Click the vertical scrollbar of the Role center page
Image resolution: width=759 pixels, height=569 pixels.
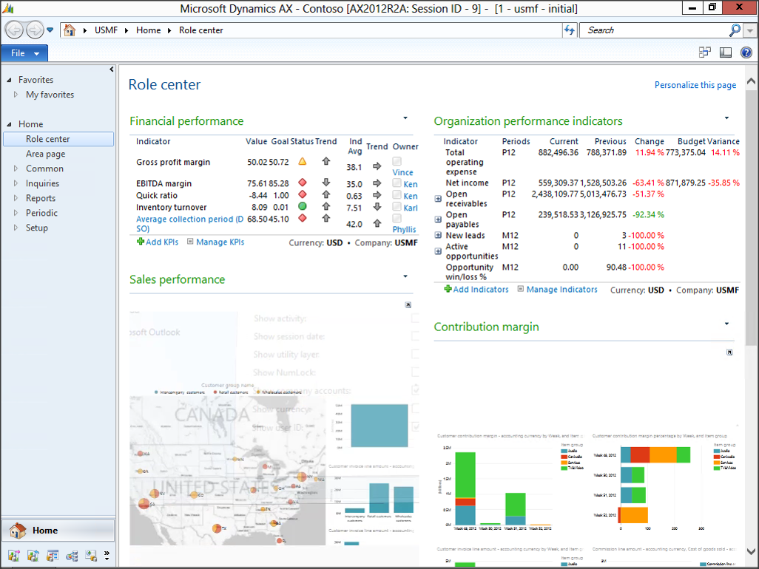[x=751, y=222]
